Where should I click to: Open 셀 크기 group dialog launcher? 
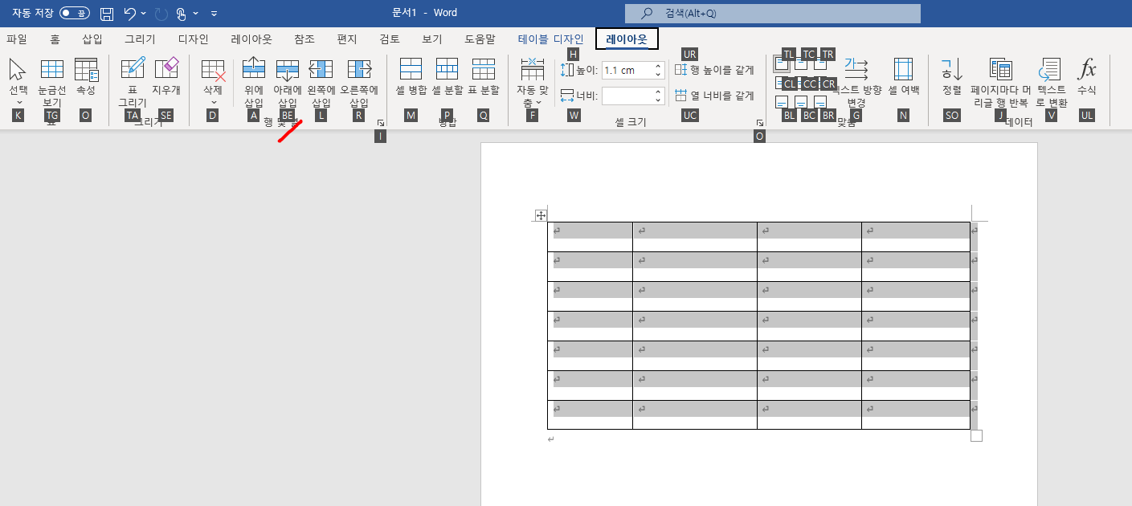tap(759, 123)
